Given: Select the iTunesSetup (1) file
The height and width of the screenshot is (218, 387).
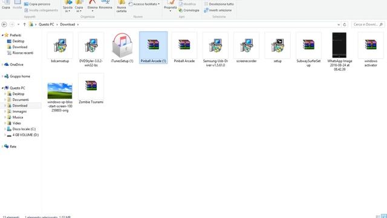Looking at the screenshot, I should [x=122, y=48].
